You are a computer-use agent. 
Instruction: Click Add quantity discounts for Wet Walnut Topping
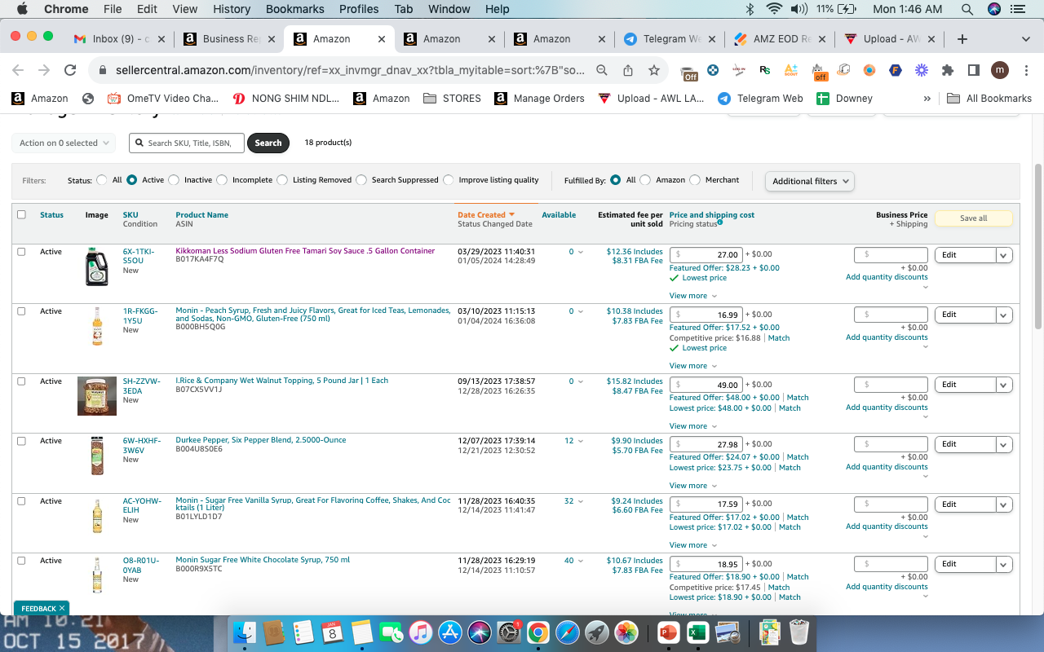tap(887, 407)
